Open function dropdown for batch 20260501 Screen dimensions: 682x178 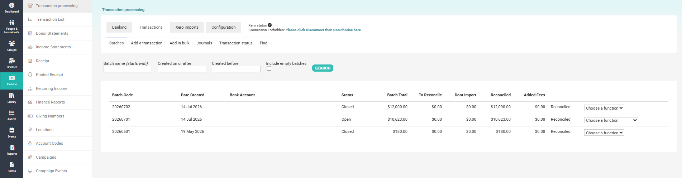coord(604,133)
